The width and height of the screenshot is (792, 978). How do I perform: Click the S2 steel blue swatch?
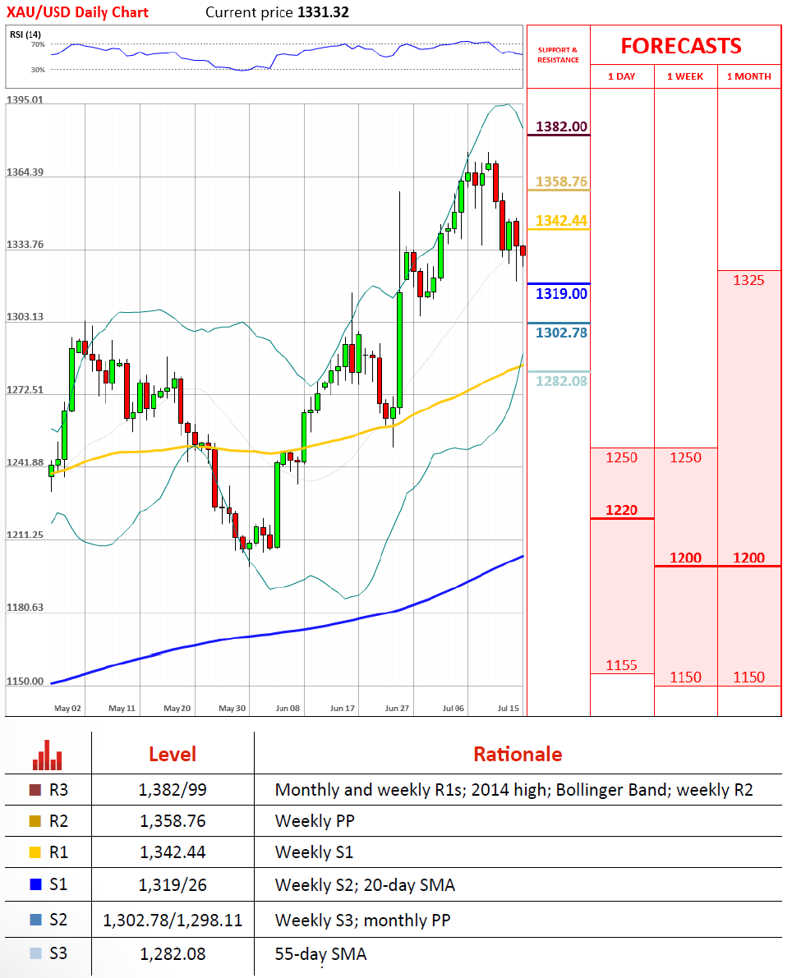pos(35,920)
